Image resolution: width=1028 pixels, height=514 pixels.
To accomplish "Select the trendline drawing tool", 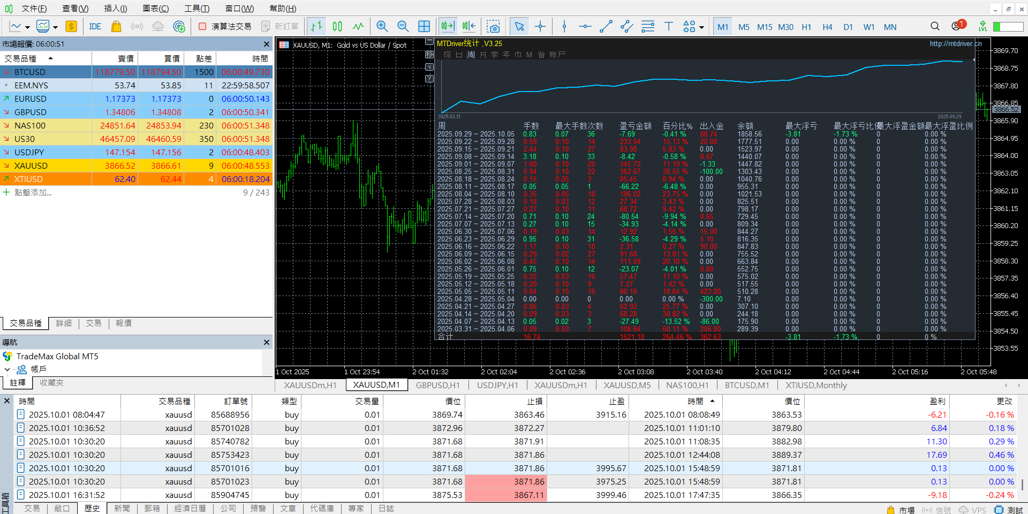I will point(606,27).
